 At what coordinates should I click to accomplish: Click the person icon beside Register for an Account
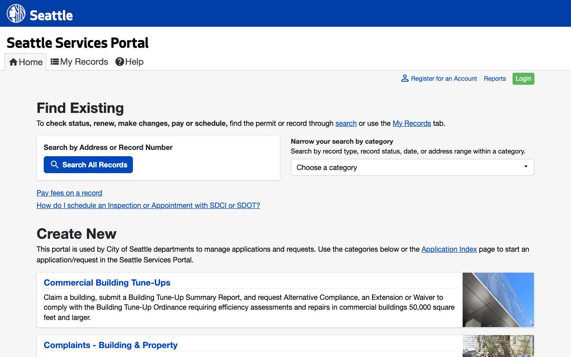405,79
